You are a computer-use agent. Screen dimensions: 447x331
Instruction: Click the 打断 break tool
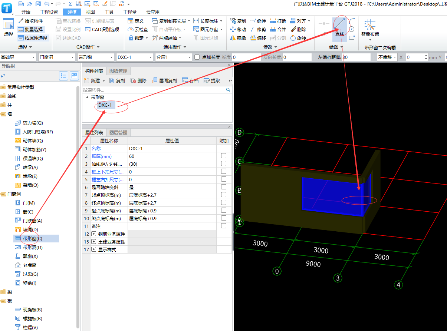(x=278, y=21)
